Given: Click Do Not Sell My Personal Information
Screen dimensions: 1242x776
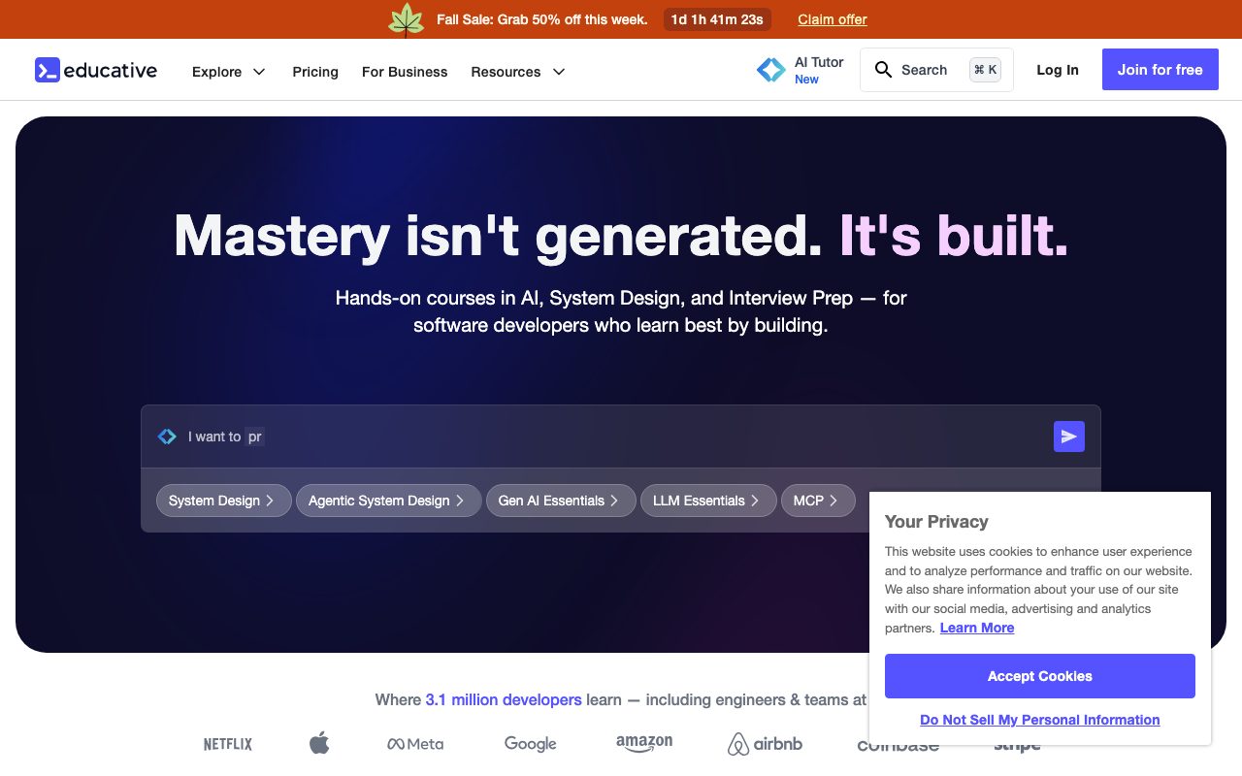Looking at the screenshot, I should click(1040, 720).
